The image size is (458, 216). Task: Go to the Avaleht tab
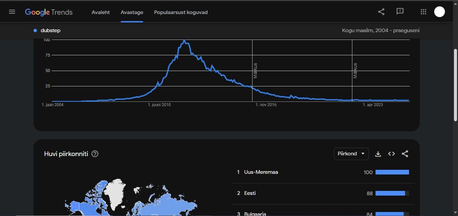pyautogui.click(x=101, y=12)
